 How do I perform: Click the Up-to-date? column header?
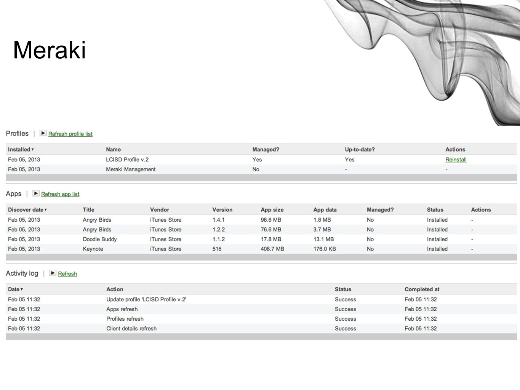click(x=360, y=149)
